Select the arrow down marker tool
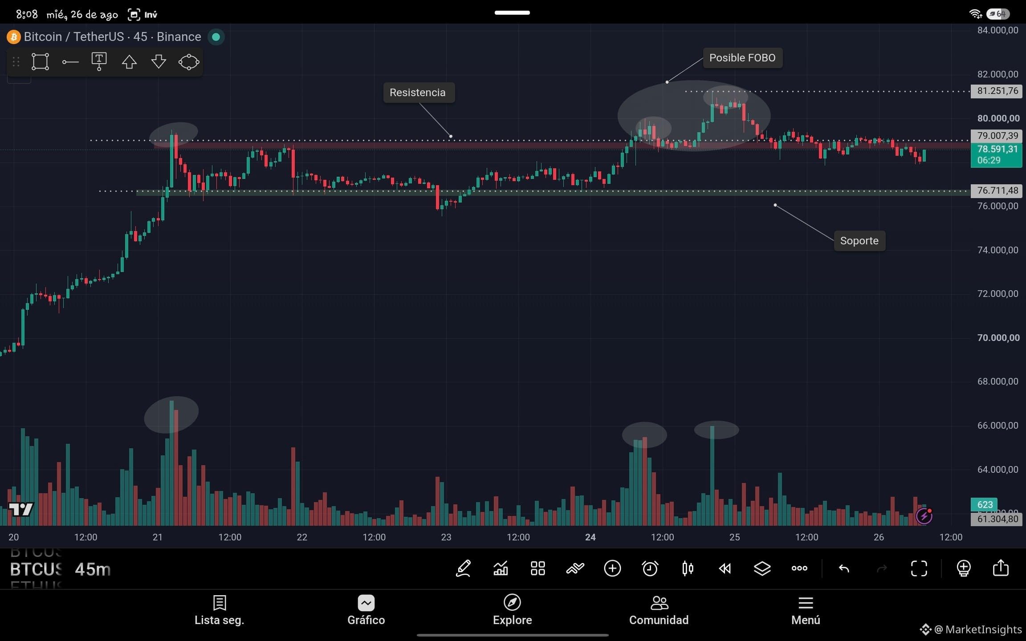Viewport: 1026px width, 641px height. pos(159,62)
